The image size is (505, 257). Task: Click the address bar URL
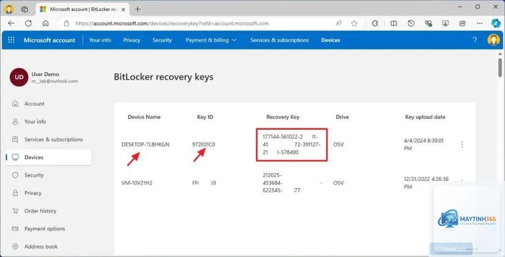pyautogui.click(x=172, y=23)
